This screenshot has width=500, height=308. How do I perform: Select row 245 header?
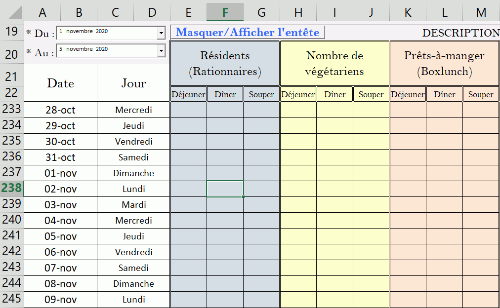point(11,299)
